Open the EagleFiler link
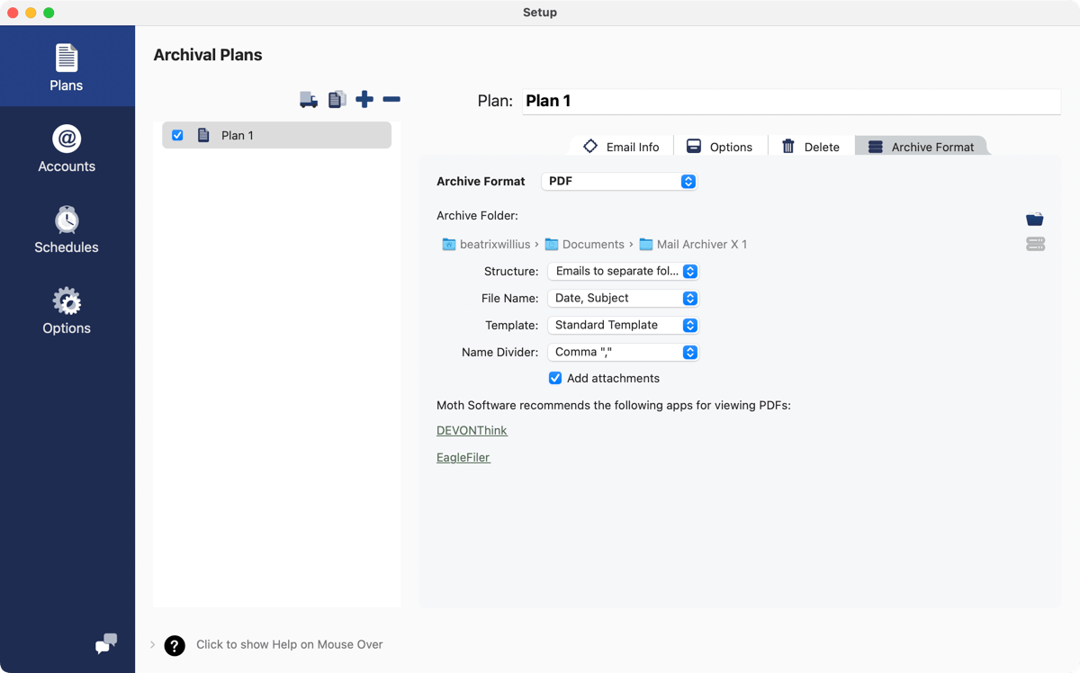Viewport: 1080px width, 673px height. [x=463, y=457]
